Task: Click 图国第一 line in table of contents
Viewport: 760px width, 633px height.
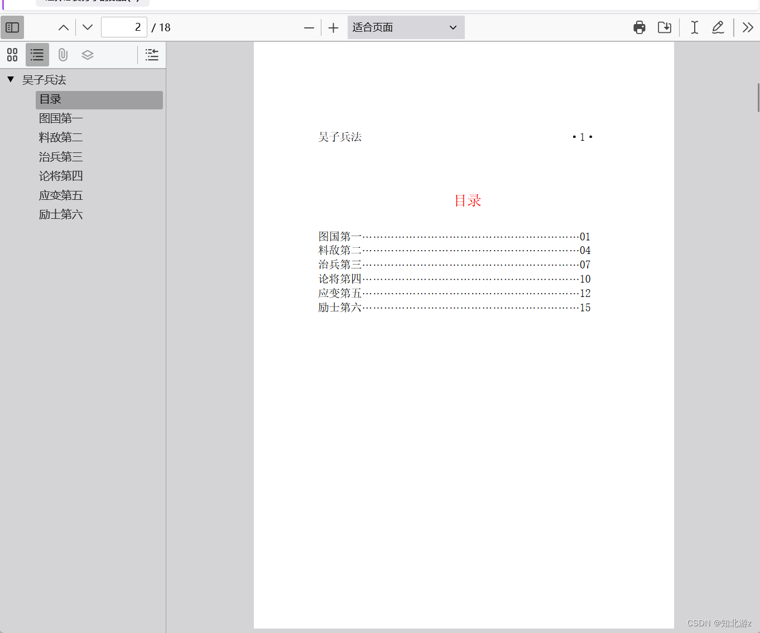Action: click(454, 236)
